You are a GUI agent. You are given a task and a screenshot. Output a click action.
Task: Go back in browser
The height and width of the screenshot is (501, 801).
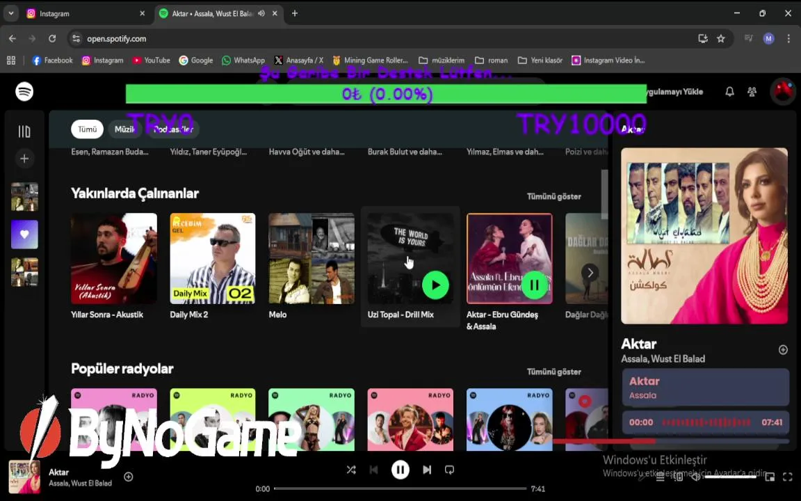click(13, 38)
